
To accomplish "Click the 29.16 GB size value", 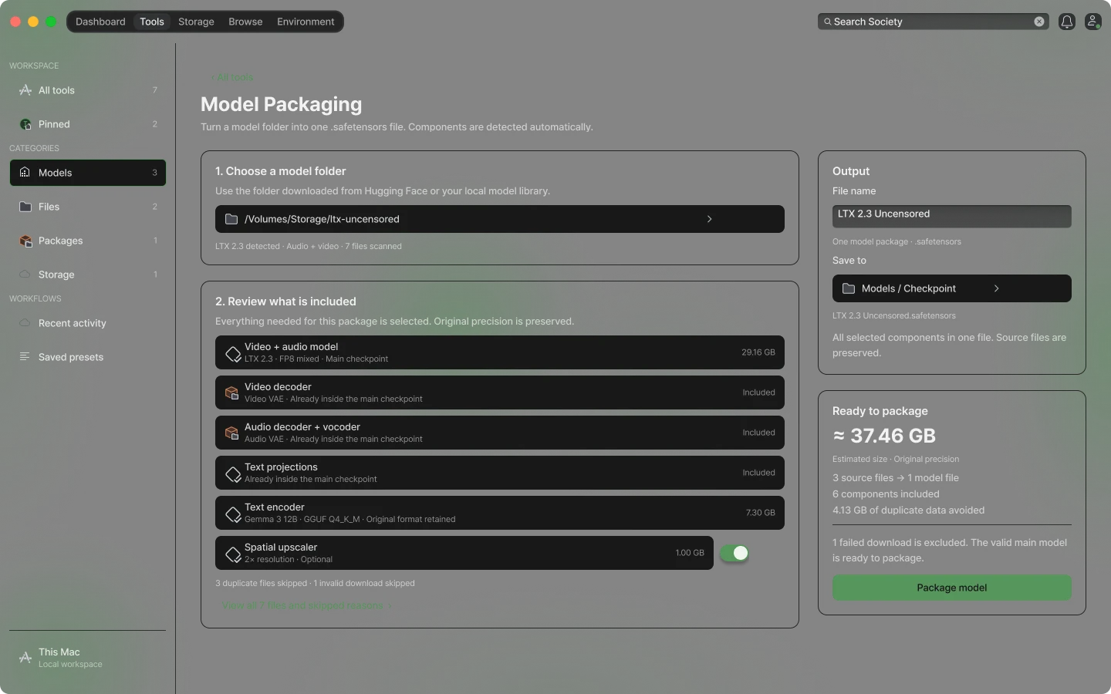I will pyautogui.click(x=758, y=352).
